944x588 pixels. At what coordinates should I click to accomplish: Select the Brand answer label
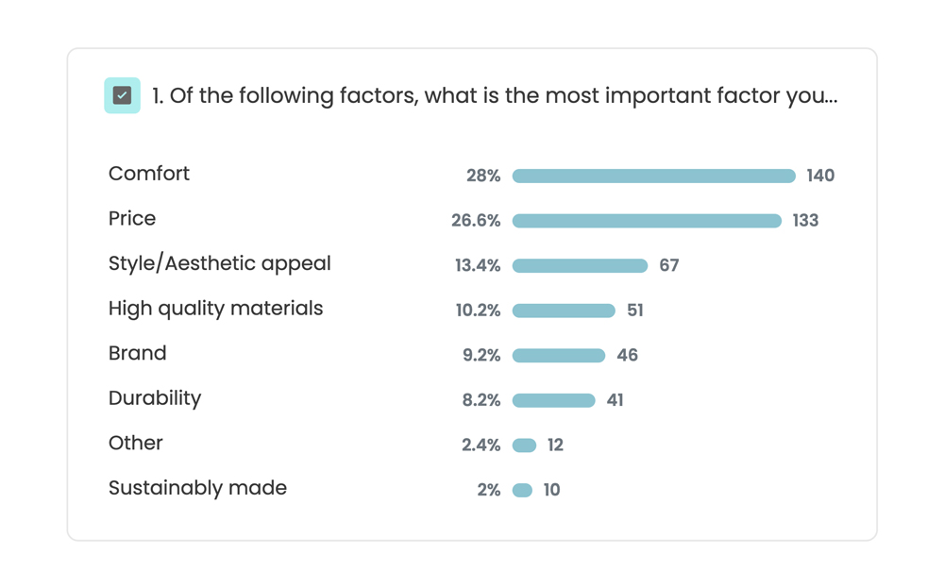pos(137,353)
